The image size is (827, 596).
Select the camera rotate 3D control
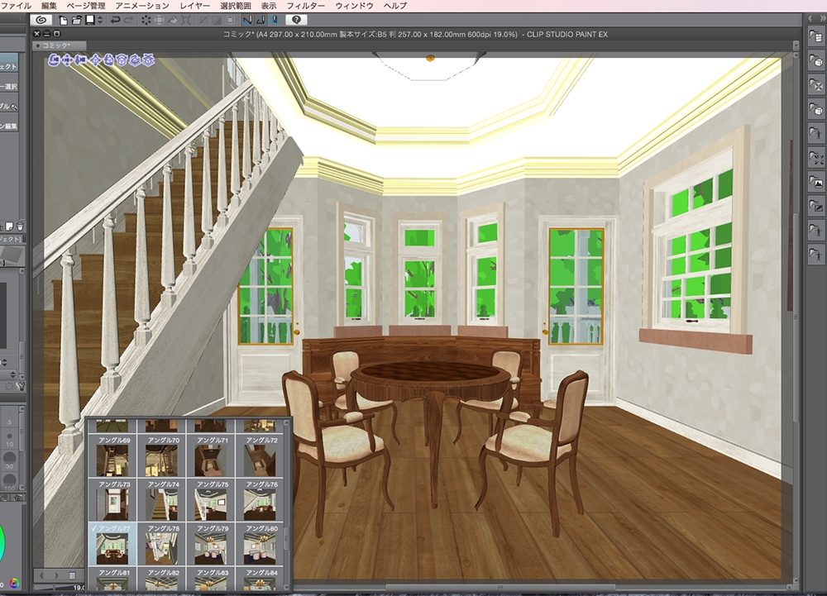coord(54,60)
